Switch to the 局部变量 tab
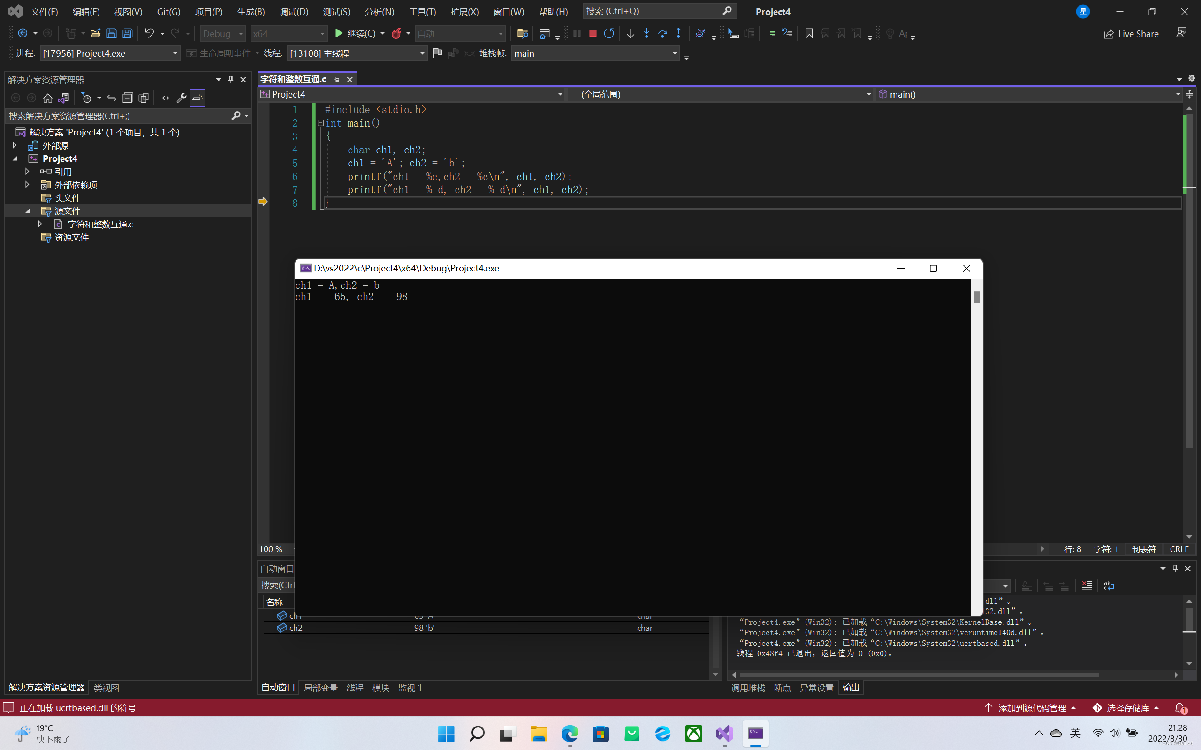The width and height of the screenshot is (1201, 750). click(320, 688)
